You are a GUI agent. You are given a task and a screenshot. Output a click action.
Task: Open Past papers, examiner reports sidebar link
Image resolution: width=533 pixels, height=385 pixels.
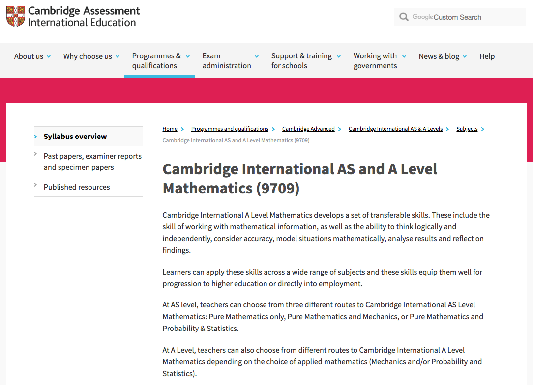tap(92, 162)
